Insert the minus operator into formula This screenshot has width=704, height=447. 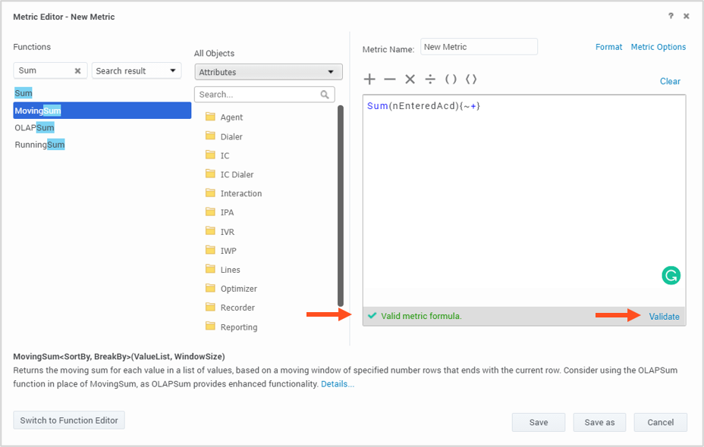click(x=389, y=80)
